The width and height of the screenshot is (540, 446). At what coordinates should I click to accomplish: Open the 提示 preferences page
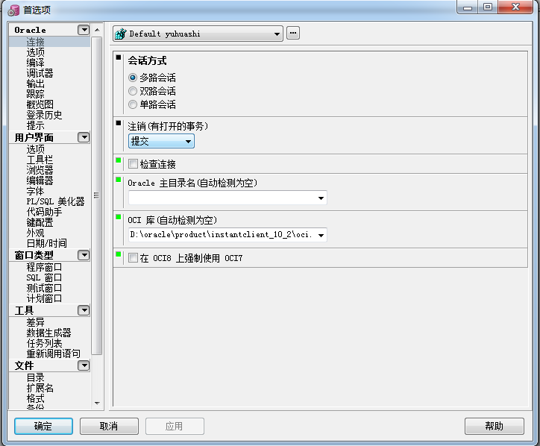36,125
